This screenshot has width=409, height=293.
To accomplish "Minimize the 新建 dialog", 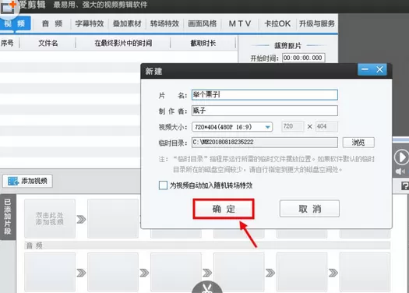I will click(x=365, y=69).
